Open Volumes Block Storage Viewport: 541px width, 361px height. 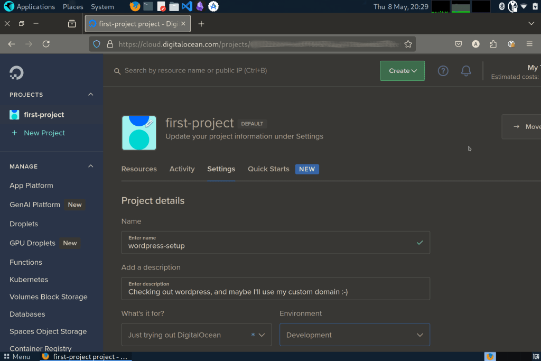[49, 297]
